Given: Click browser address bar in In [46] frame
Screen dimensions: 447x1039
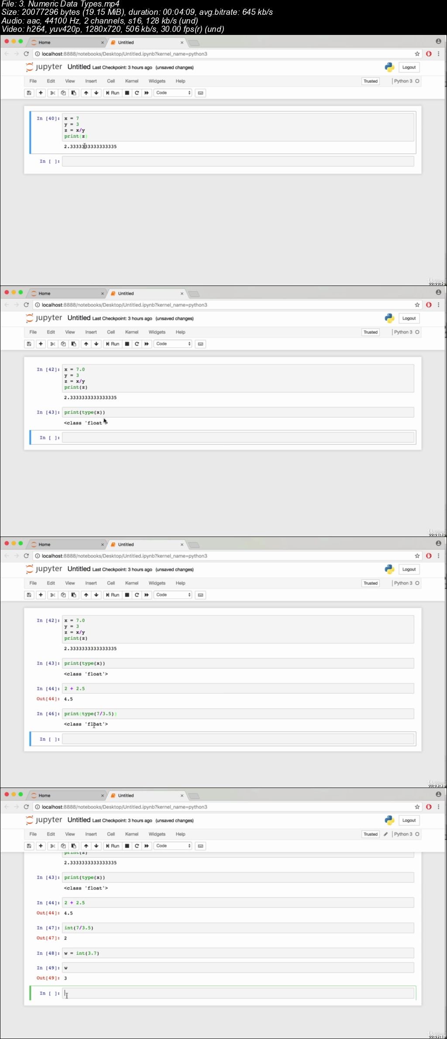Looking at the screenshot, I should pos(223,556).
